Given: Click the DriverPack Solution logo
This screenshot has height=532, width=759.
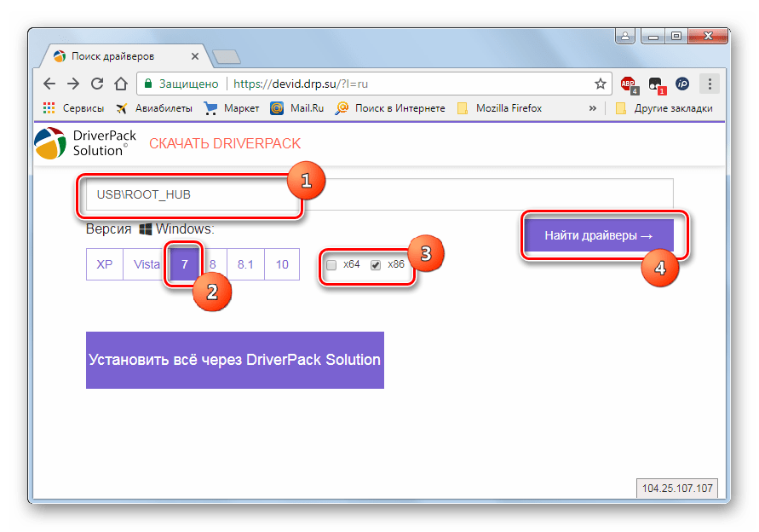Looking at the screenshot, I should coord(82,143).
